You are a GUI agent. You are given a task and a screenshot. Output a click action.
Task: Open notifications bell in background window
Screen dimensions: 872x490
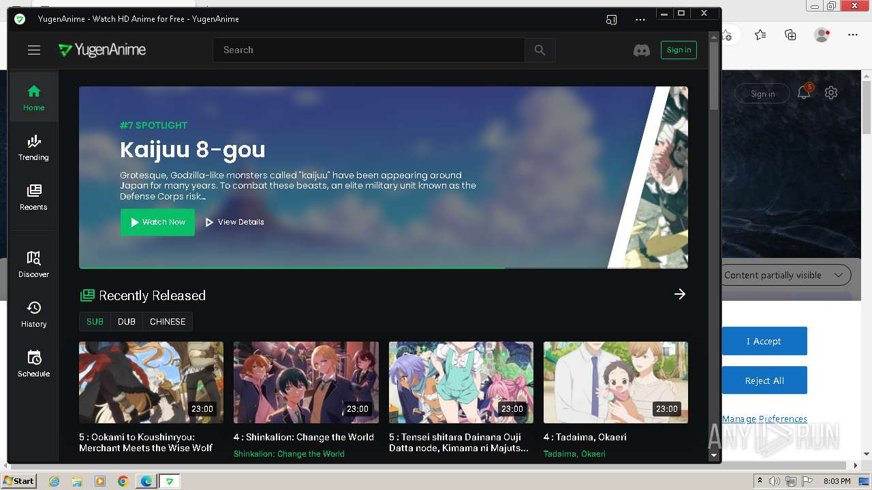(805, 93)
